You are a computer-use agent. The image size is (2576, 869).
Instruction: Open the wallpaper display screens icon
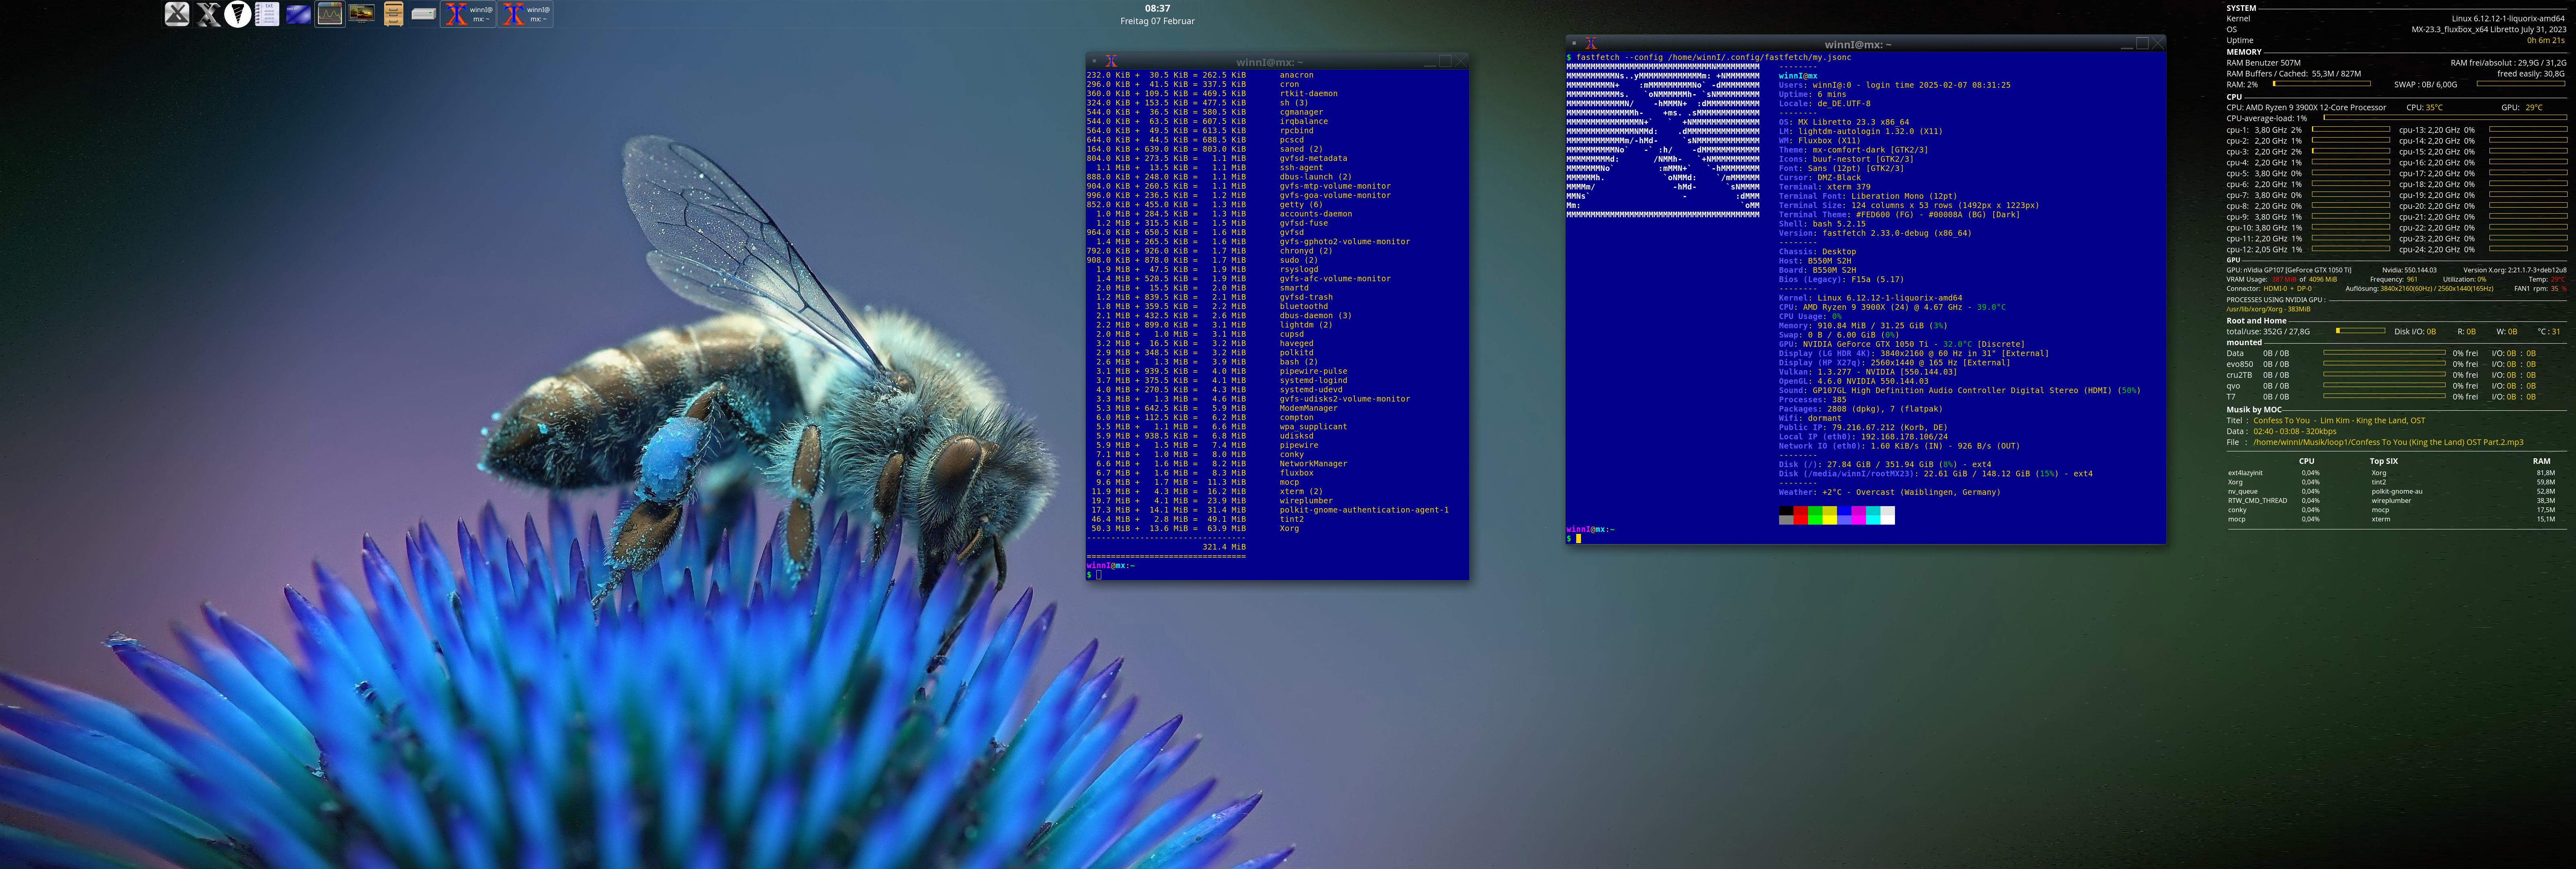tap(361, 14)
